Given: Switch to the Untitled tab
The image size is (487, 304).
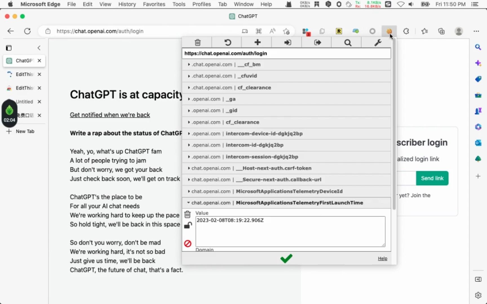Looking at the screenshot, I should (24, 102).
